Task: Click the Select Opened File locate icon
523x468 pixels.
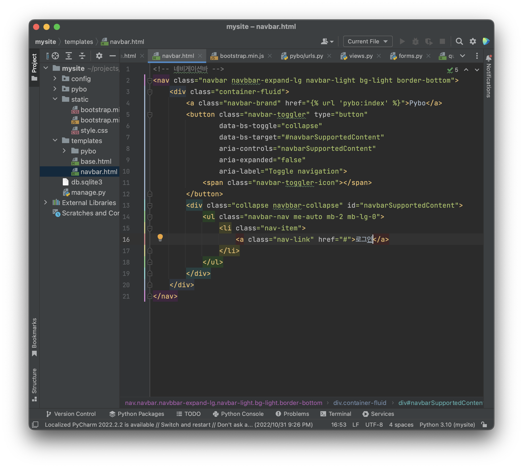Action: 55,56
